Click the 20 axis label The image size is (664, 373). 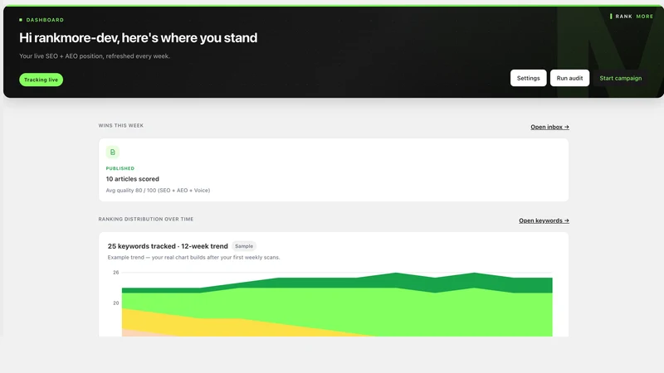[116, 303]
